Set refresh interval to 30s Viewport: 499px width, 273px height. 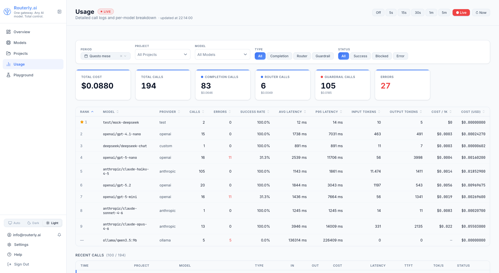418,12
